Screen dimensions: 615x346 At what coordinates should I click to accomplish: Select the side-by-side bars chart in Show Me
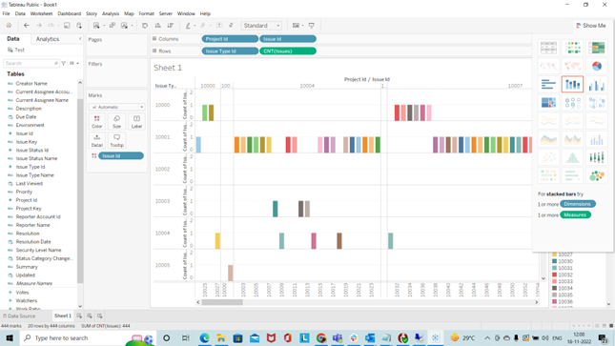(596, 84)
